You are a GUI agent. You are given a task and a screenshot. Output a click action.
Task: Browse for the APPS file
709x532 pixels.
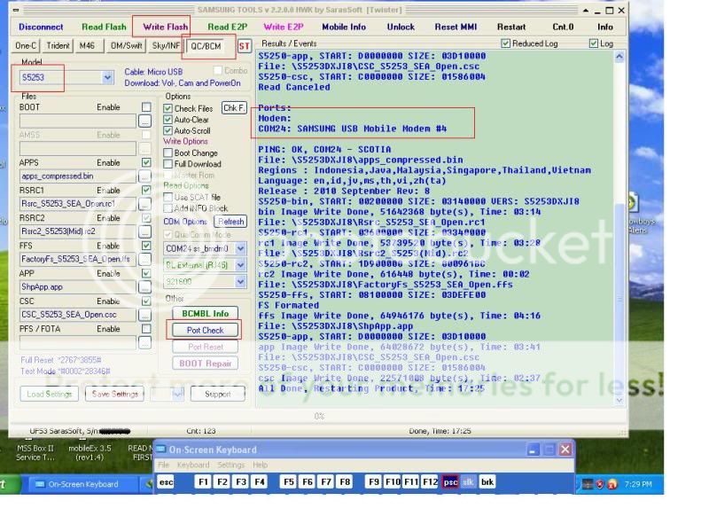click(144, 176)
